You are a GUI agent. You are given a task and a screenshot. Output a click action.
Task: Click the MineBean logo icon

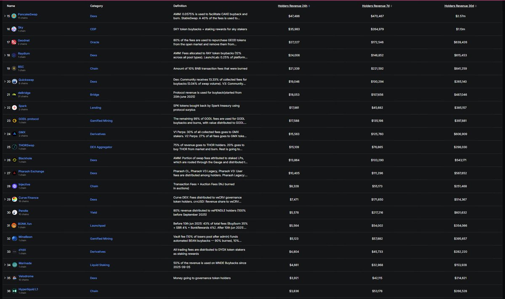click(x=14, y=238)
